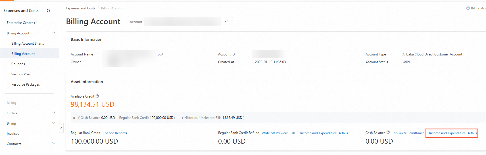
Task: Open Savings Plan in the sidebar
Action: (x=21, y=74)
